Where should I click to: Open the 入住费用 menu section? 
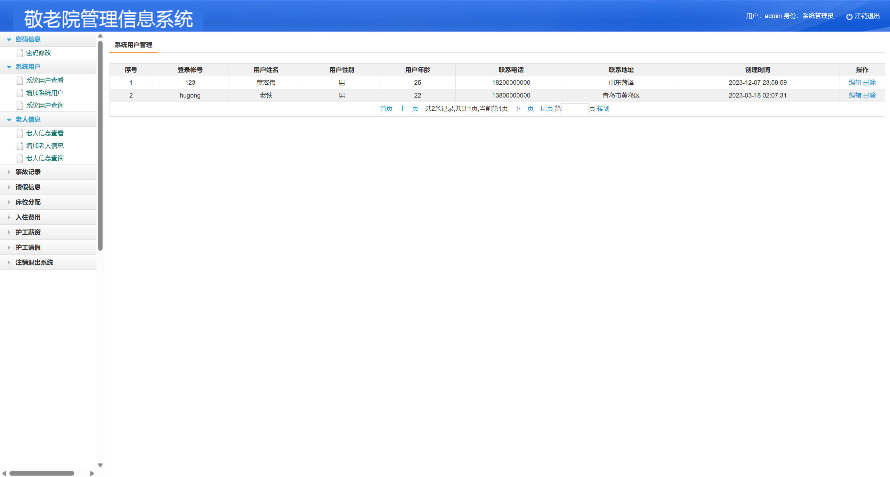click(28, 217)
